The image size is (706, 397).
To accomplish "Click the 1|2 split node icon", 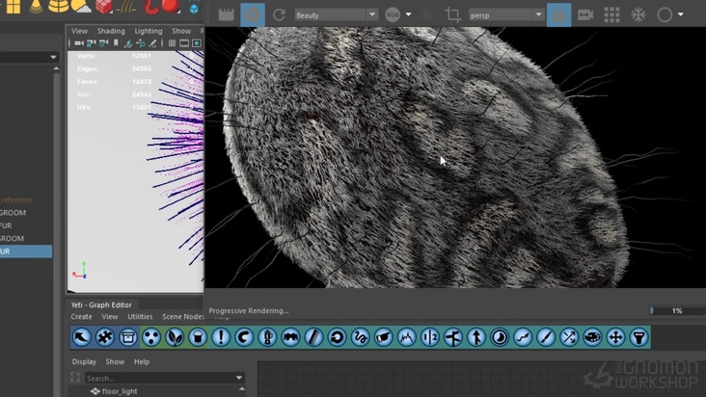I will (430, 337).
